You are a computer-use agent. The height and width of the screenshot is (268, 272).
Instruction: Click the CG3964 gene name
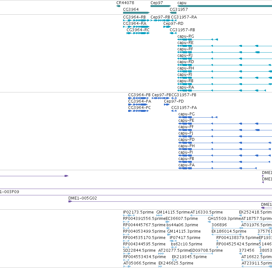point(131,10)
